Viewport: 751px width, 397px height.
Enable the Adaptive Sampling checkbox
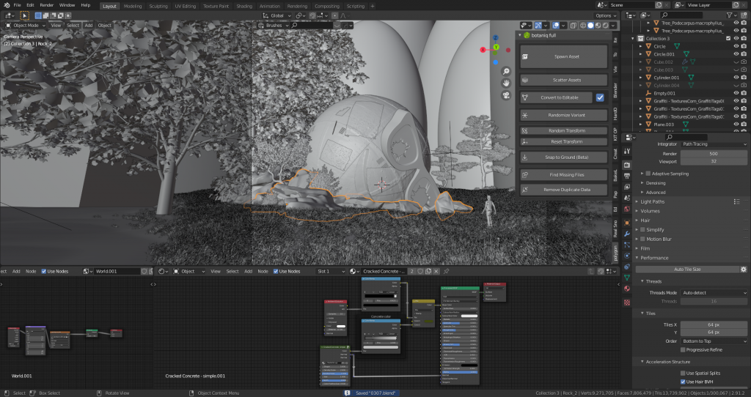648,174
